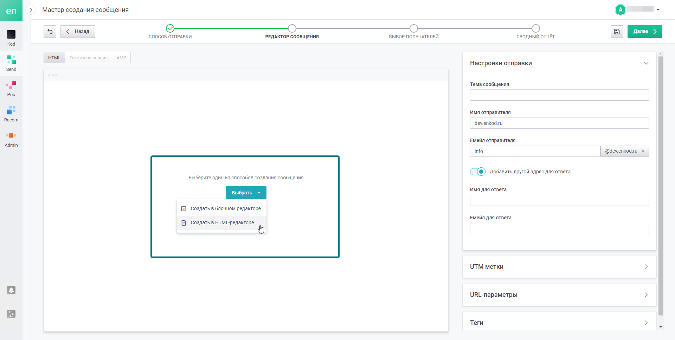The image size is (675, 340).
Task: Go to the Способ отправки step
Action: pyautogui.click(x=170, y=32)
